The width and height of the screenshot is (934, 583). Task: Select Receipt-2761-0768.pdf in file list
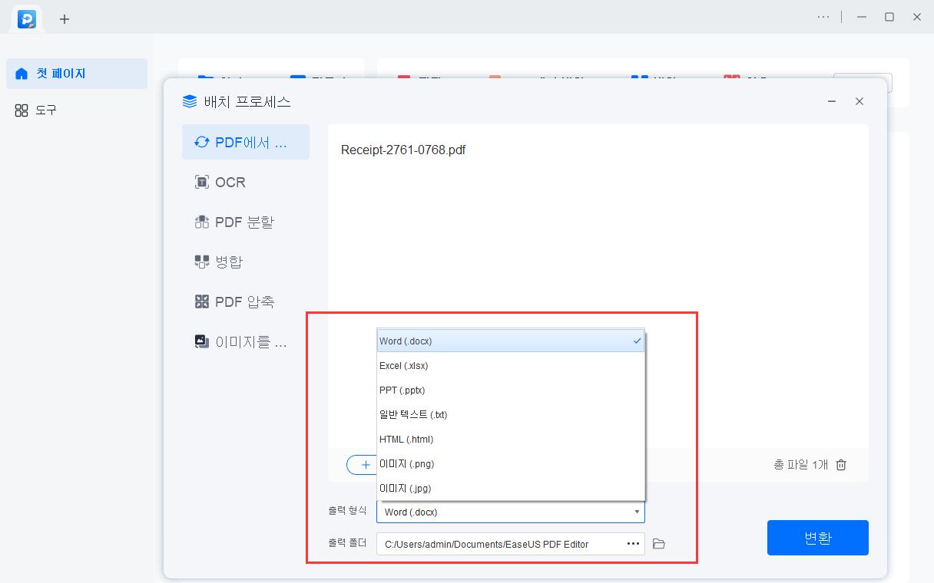click(403, 150)
